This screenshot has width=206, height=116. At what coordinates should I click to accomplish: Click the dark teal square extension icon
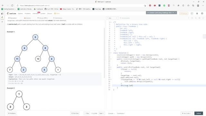[160, 5]
